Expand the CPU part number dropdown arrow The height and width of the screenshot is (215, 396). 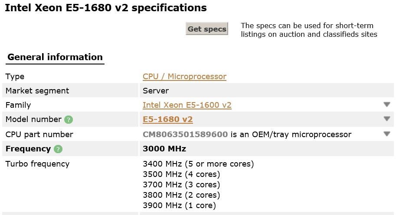point(386,134)
